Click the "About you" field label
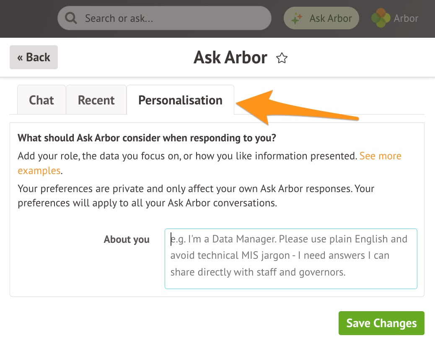435x359 pixels. point(127,239)
